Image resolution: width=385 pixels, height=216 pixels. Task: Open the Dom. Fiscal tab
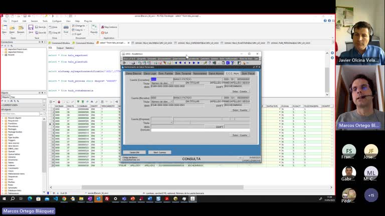click(x=248, y=73)
